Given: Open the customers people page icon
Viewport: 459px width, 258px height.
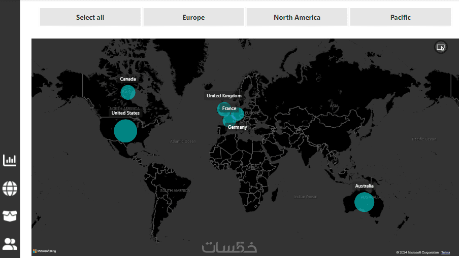Looking at the screenshot, I should point(10,244).
